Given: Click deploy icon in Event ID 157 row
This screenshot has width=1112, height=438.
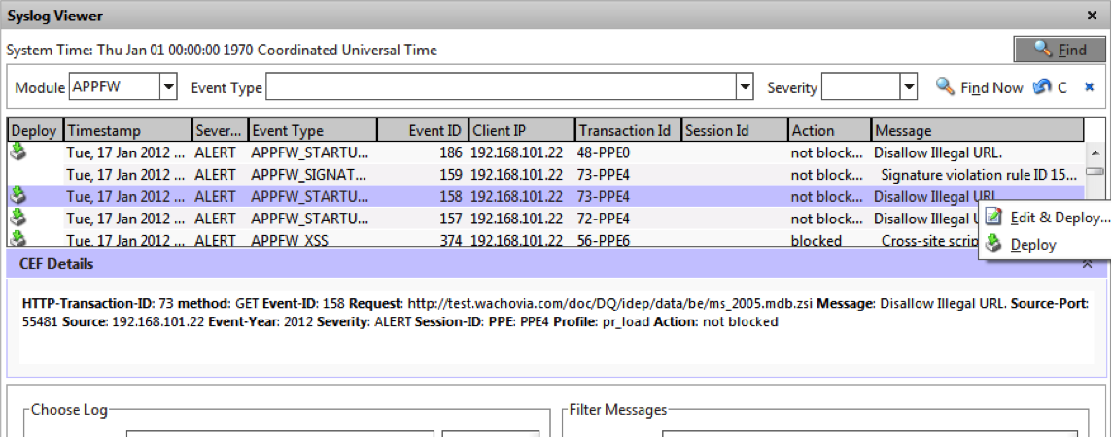Looking at the screenshot, I should pyautogui.click(x=17, y=219).
